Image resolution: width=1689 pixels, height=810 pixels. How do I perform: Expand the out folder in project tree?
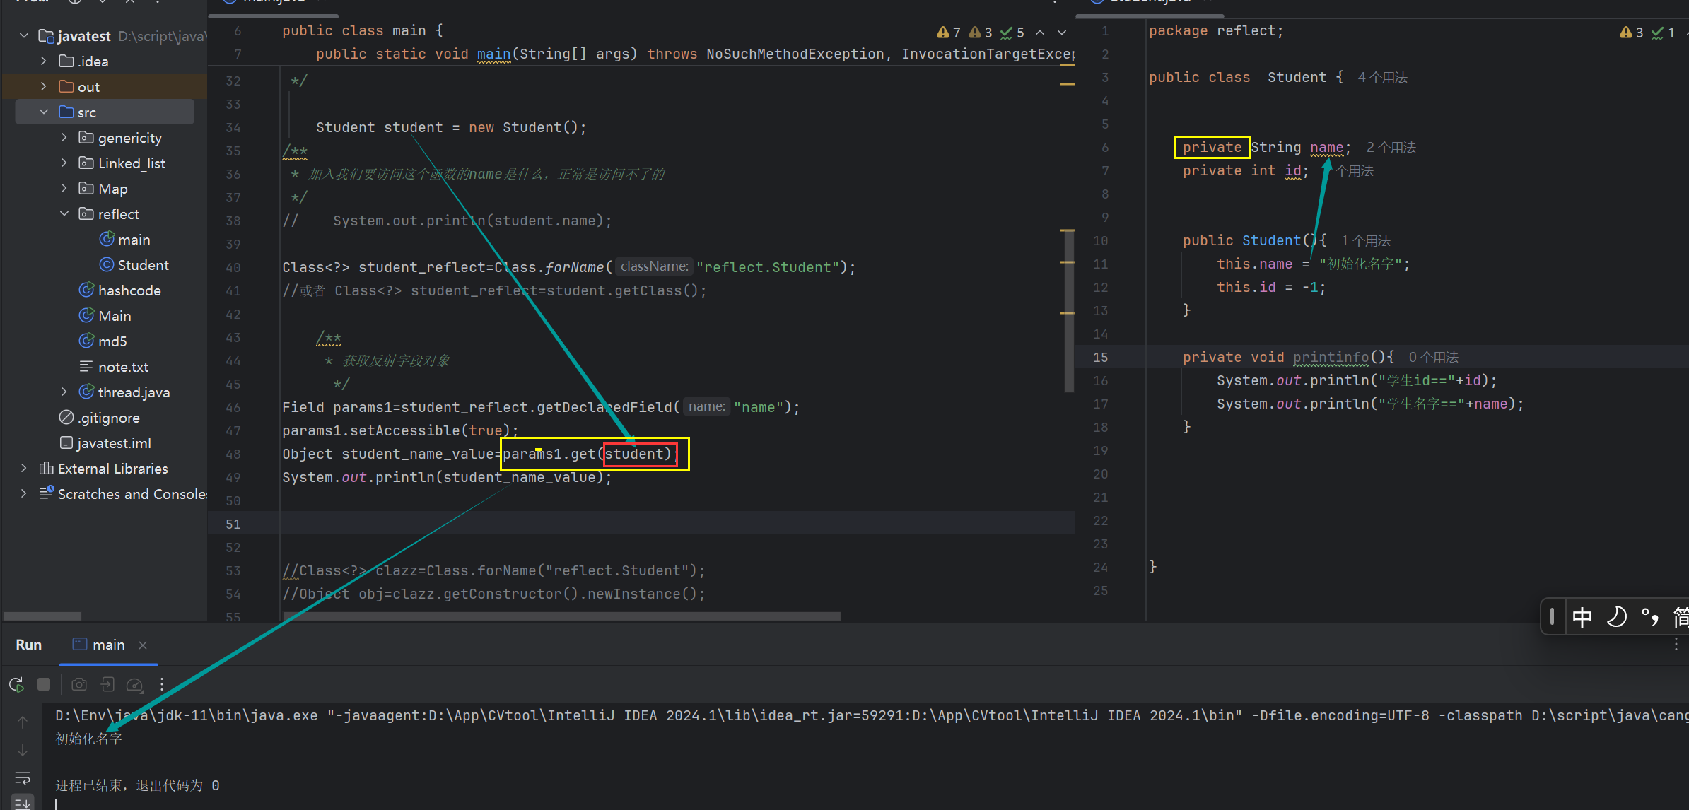(44, 87)
